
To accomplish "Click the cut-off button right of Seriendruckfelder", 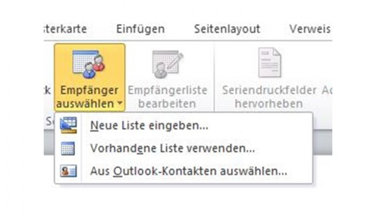I will pyautogui.click(x=327, y=90).
